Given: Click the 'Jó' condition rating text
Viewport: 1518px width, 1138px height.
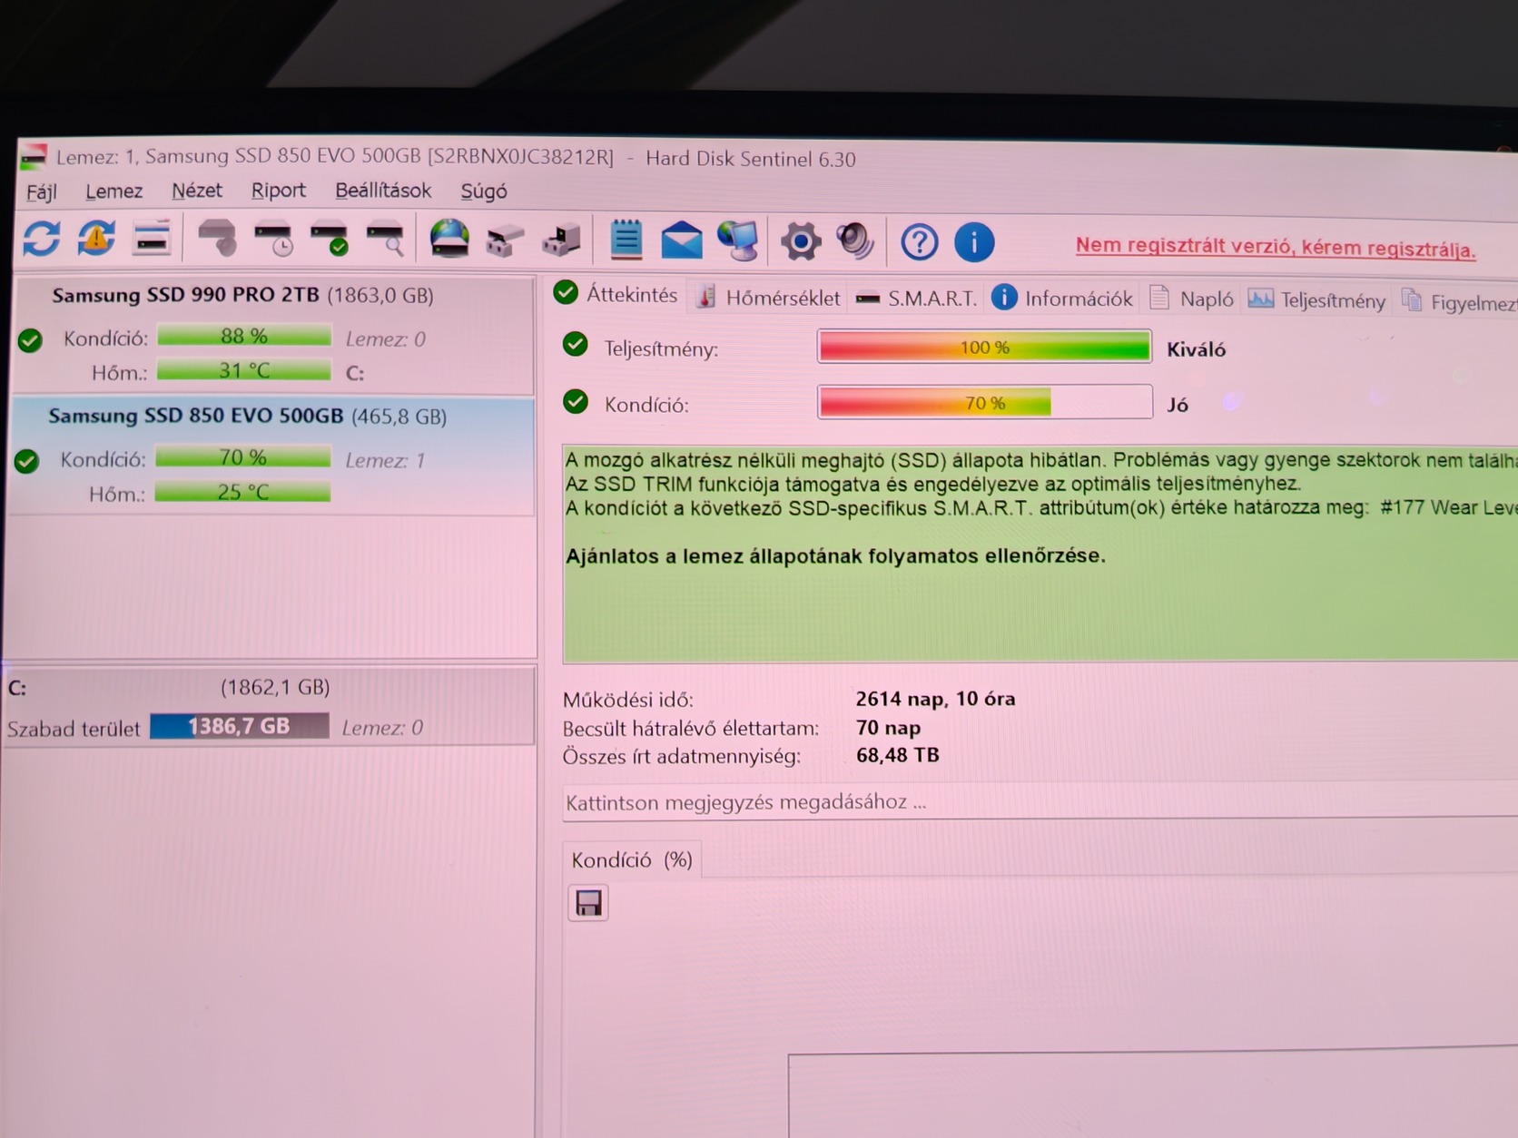Looking at the screenshot, I should click(x=1178, y=405).
